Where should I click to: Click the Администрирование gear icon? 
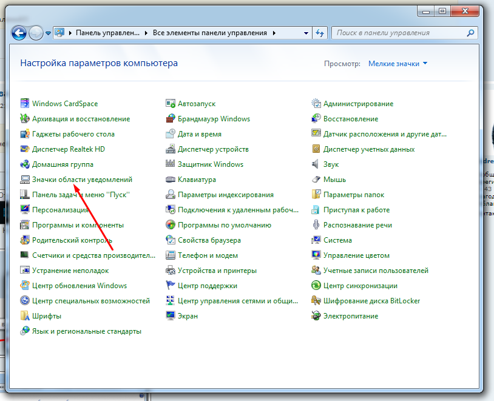[316, 103]
